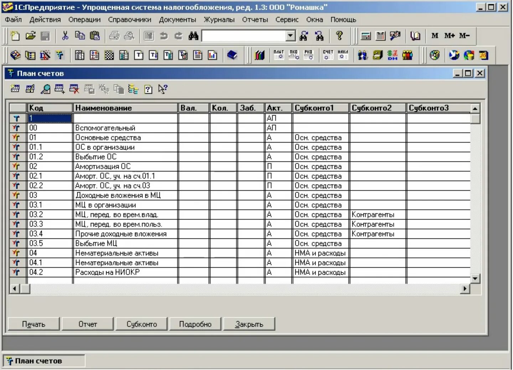Click the Copy icon next to scissors
513x370 pixels.
[x=80, y=36]
